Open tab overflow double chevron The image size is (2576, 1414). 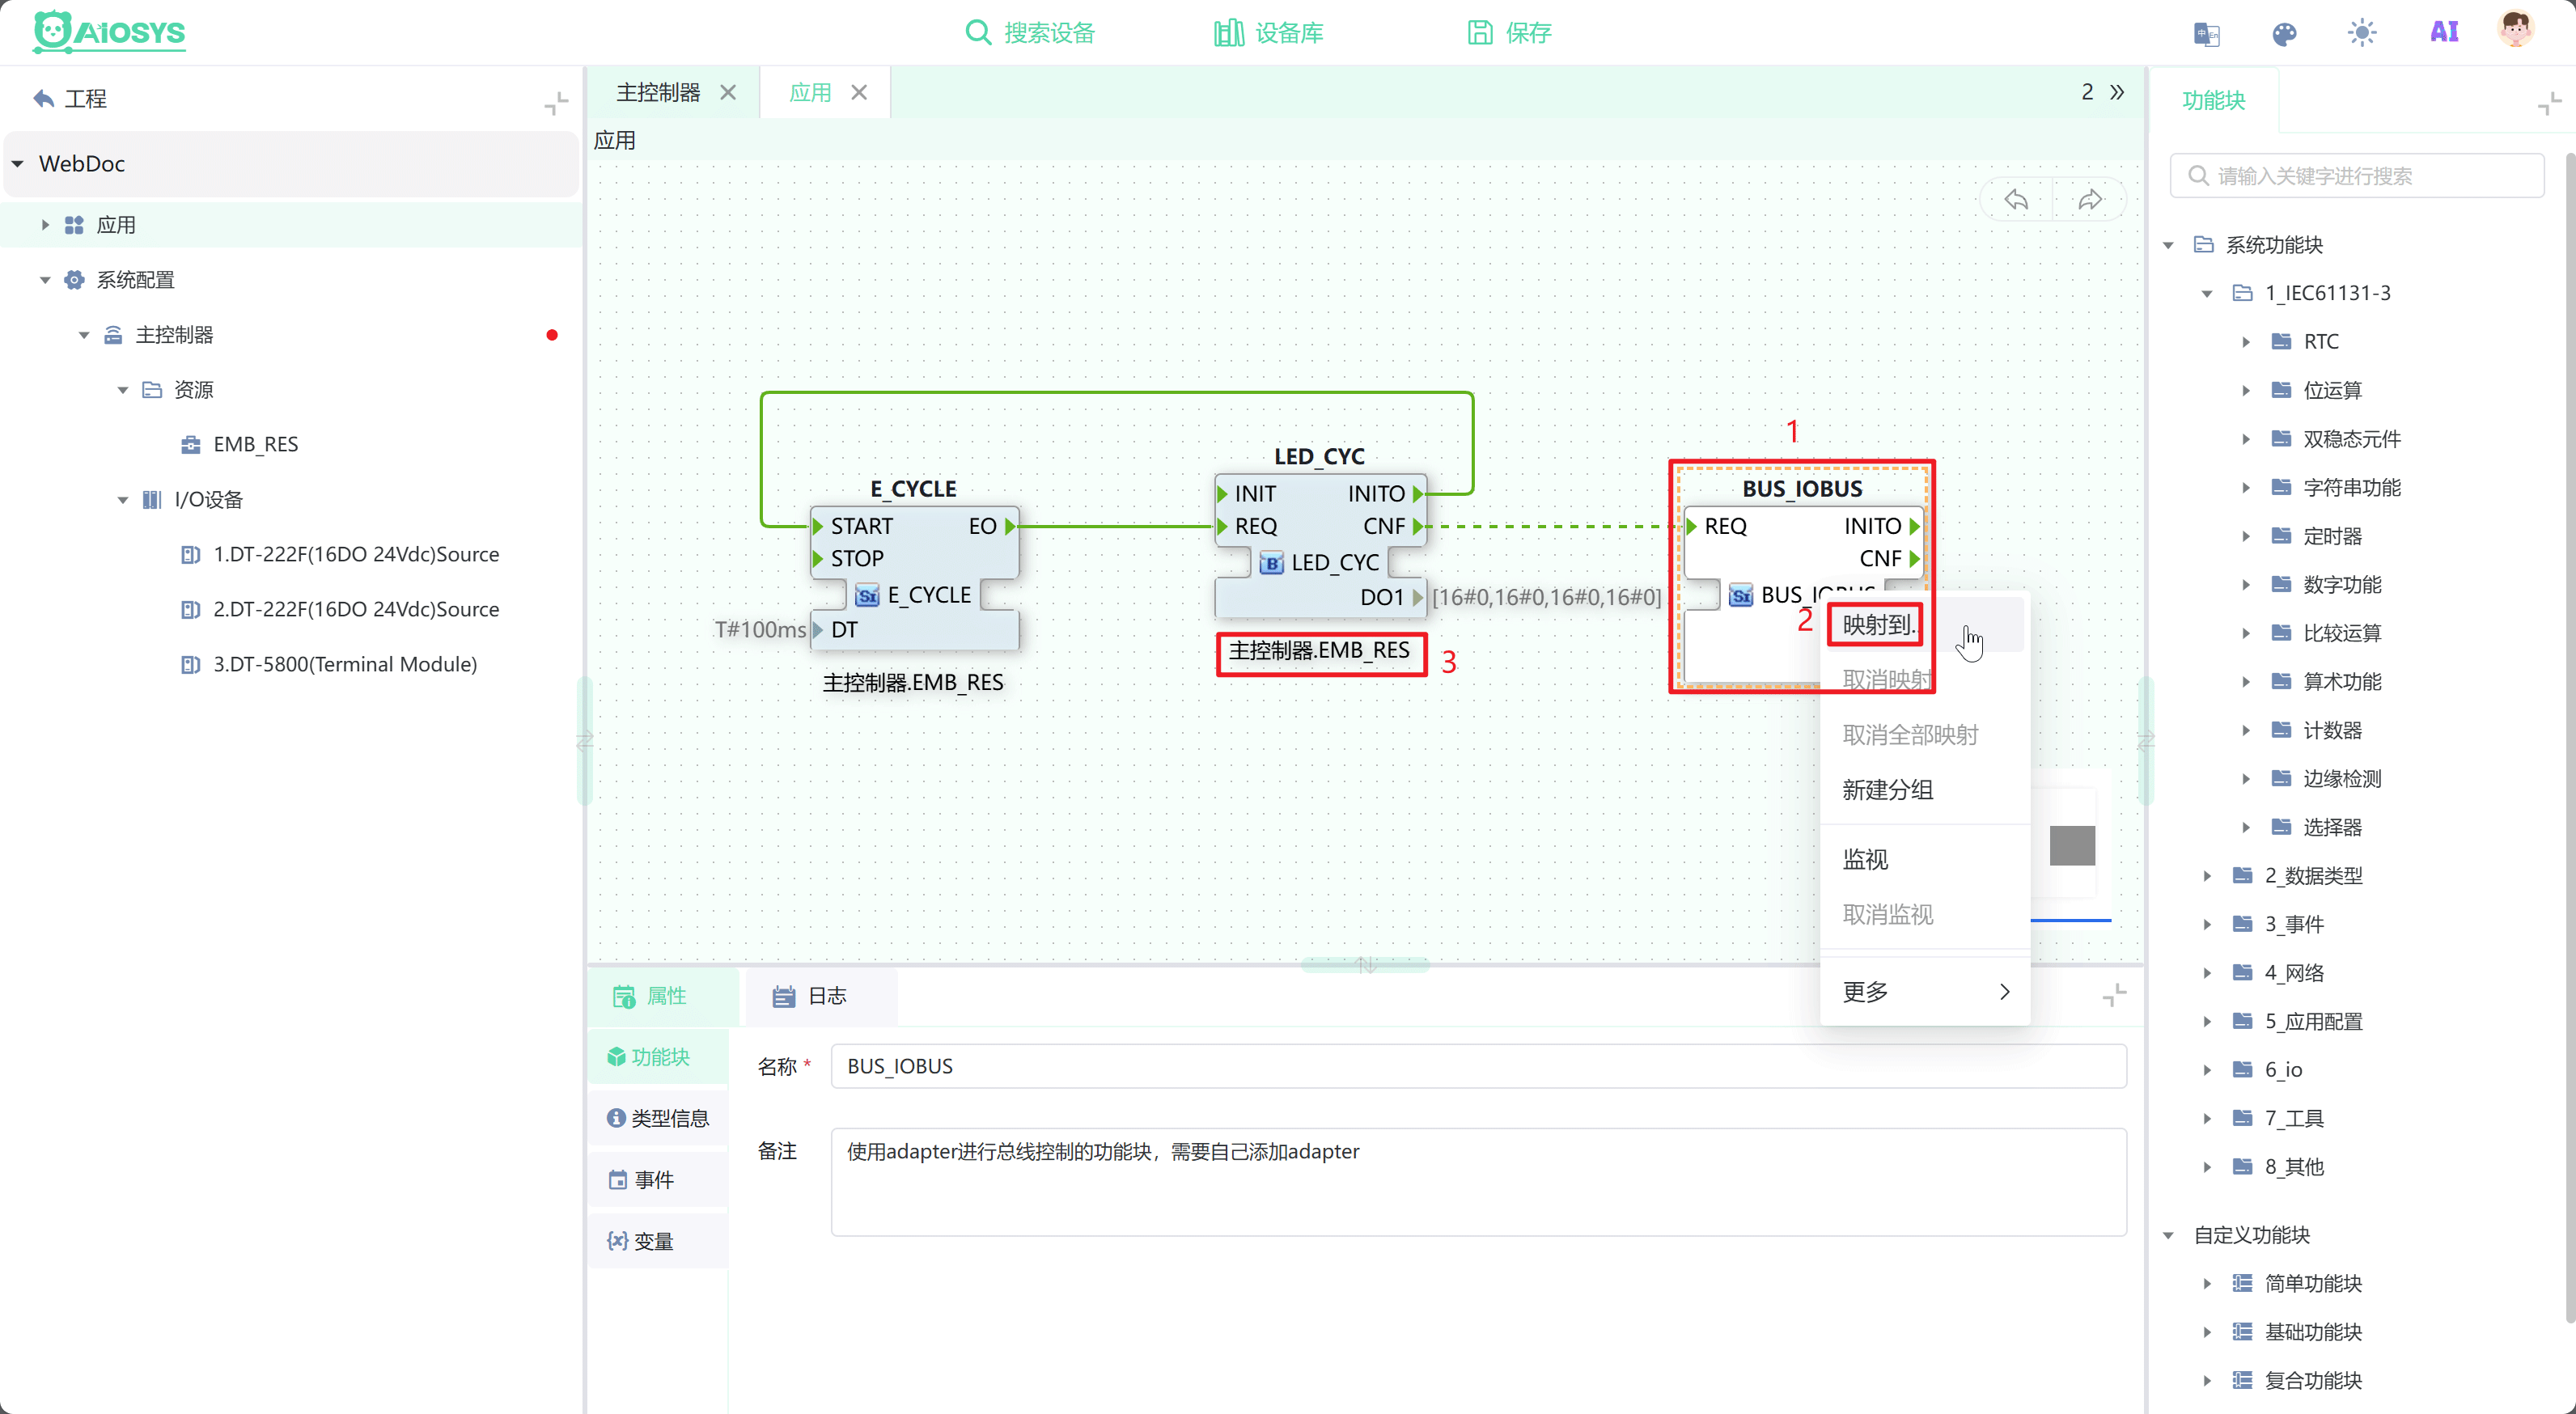[2117, 92]
